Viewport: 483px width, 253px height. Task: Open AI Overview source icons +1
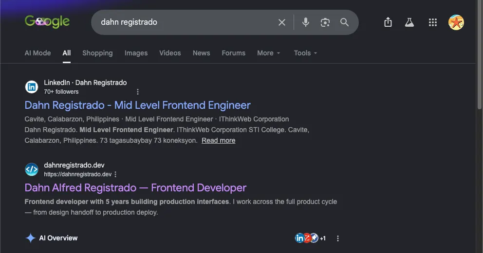click(310, 238)
